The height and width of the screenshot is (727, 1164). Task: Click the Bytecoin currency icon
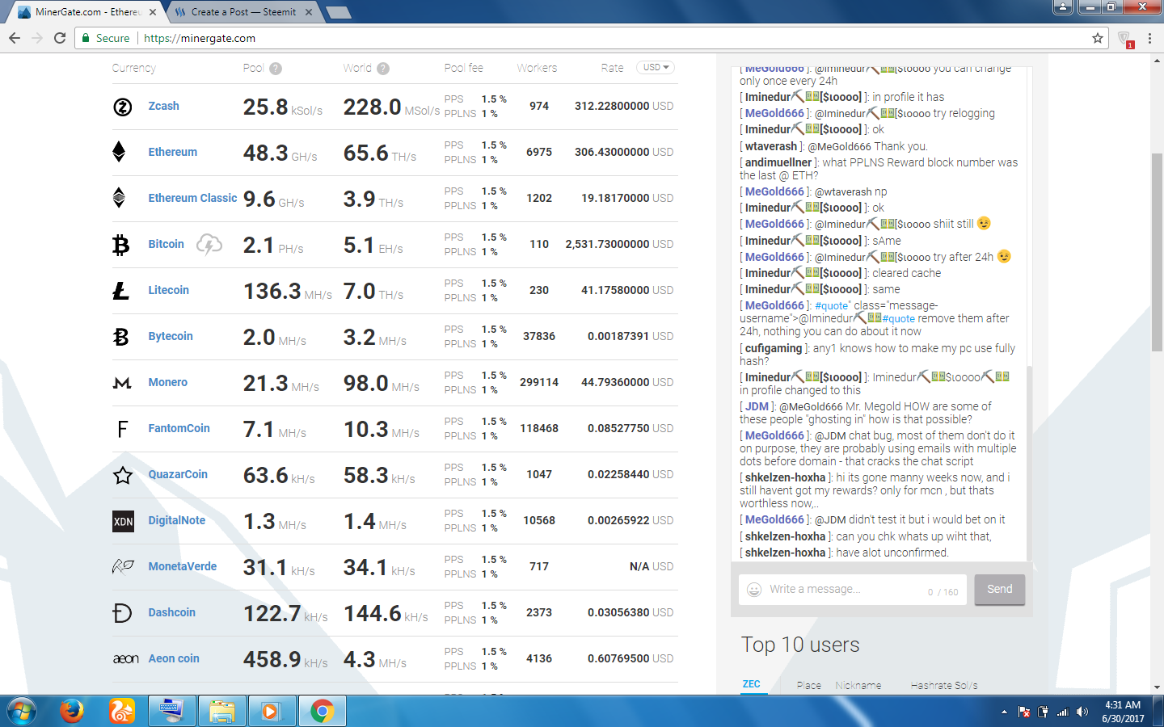tap(121, 336)
